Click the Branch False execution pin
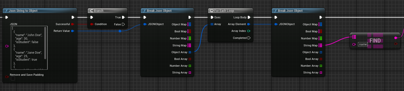The image size is (404, 91). point(123,24)
